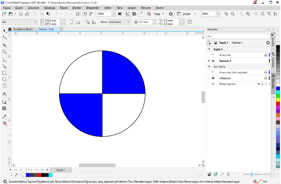Create a new document from toolbar

(x=4, y=14)
